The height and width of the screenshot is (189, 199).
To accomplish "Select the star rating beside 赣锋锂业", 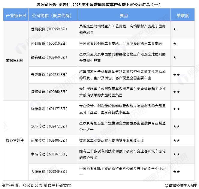I will tap(175, 57).
